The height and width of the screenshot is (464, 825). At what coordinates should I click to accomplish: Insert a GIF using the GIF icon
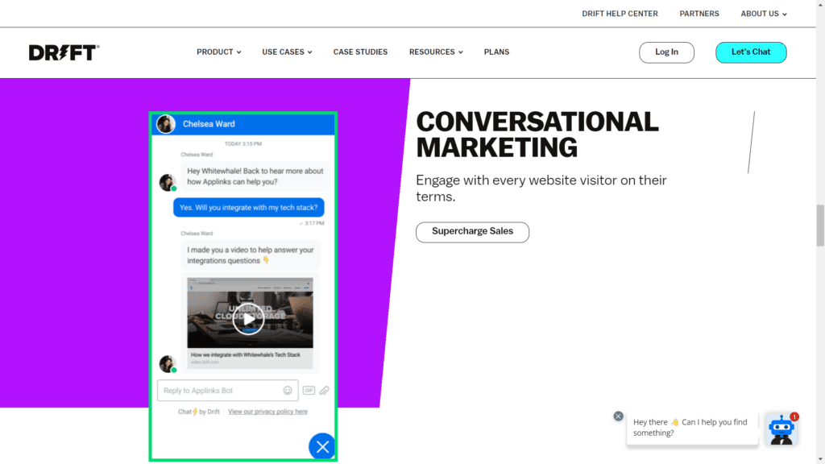pyautogui.click(x=309, y=390)
